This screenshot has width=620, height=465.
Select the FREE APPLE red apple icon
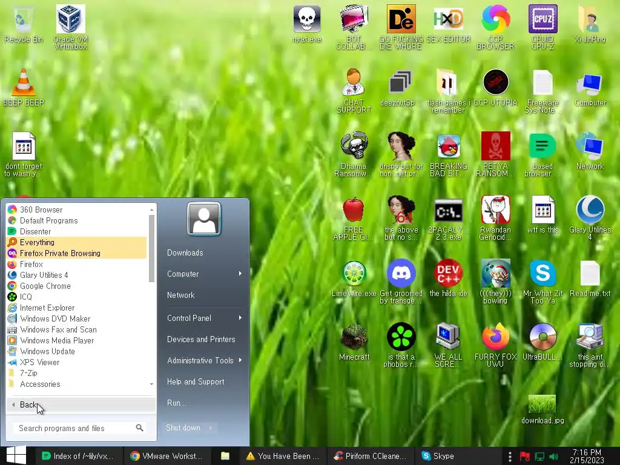point(354,218)
